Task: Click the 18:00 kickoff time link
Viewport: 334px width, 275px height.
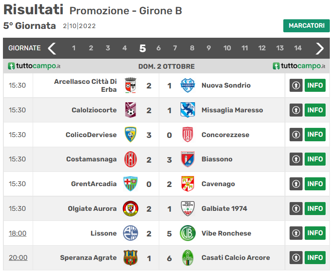Action: 18,233
